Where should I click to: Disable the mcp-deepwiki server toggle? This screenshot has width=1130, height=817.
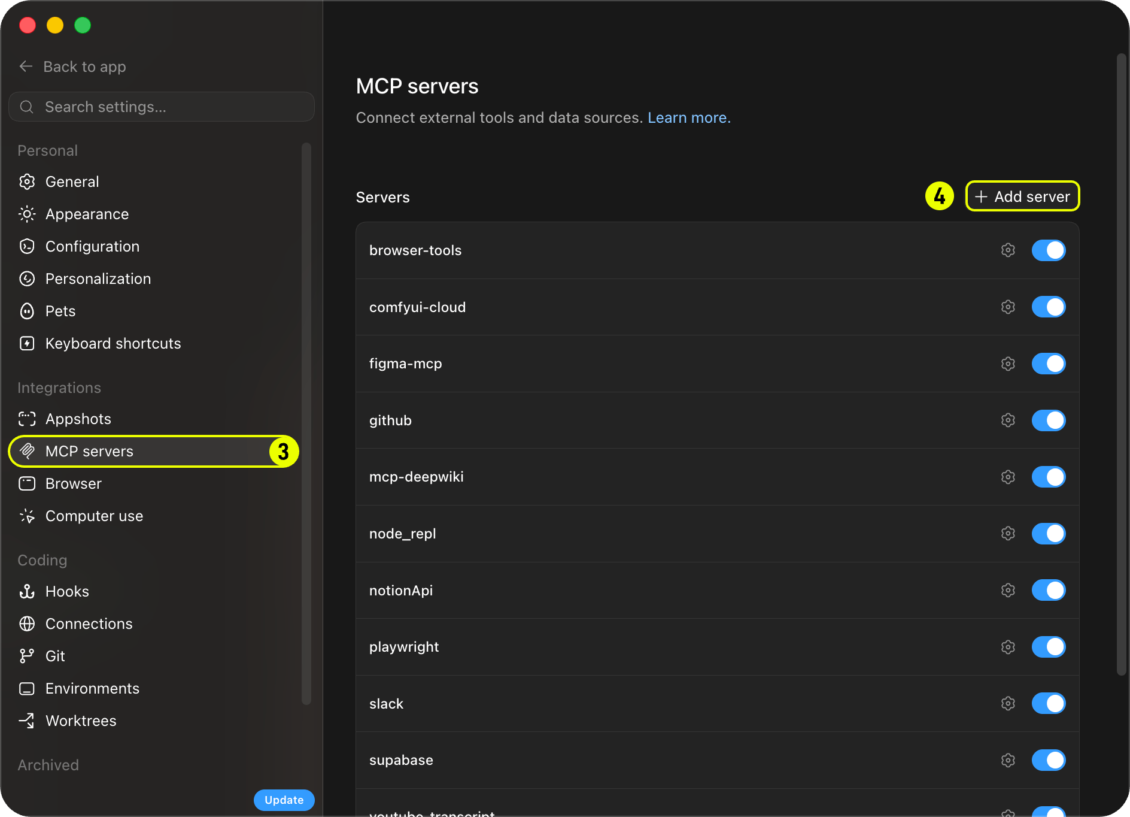[x=1049, y=477]
